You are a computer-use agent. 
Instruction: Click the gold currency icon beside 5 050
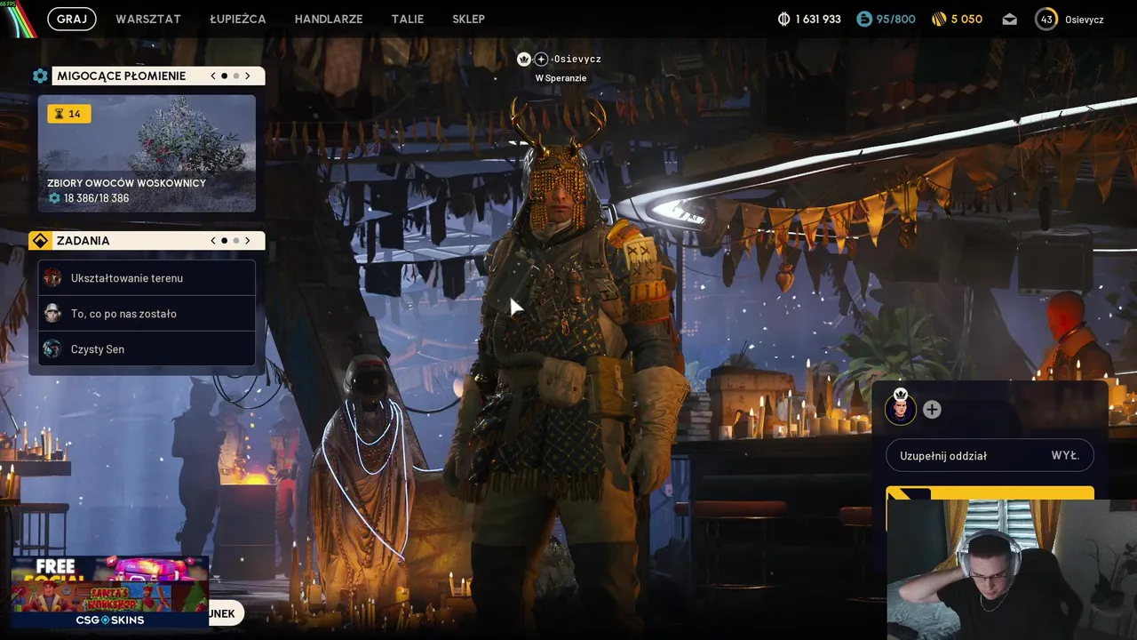pos(939,19)
